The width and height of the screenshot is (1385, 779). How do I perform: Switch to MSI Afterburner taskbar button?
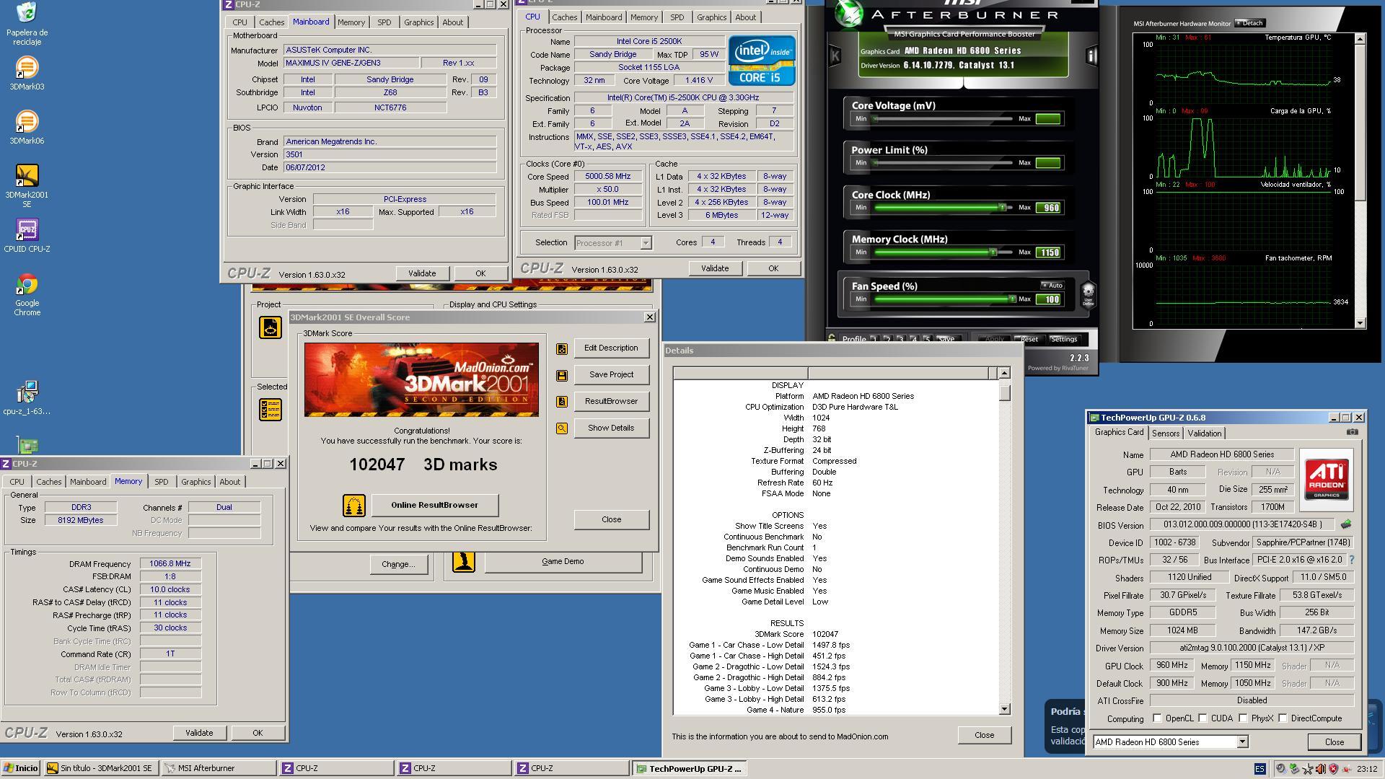click(x=219, y=769)
